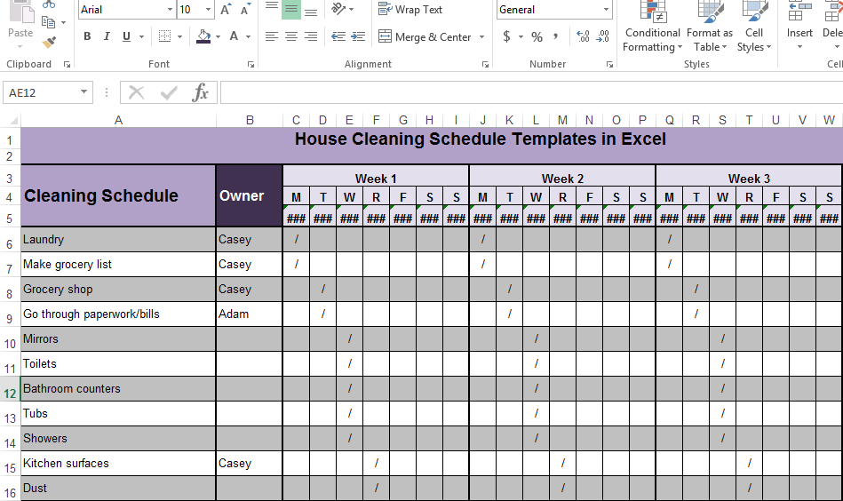Click the Increase Decimal icon
The image size is (843, 501).
(583, 36)
